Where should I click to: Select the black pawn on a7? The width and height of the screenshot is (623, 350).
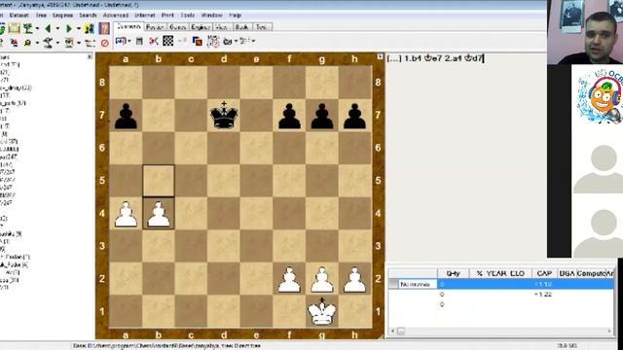[x=126, y=116]
